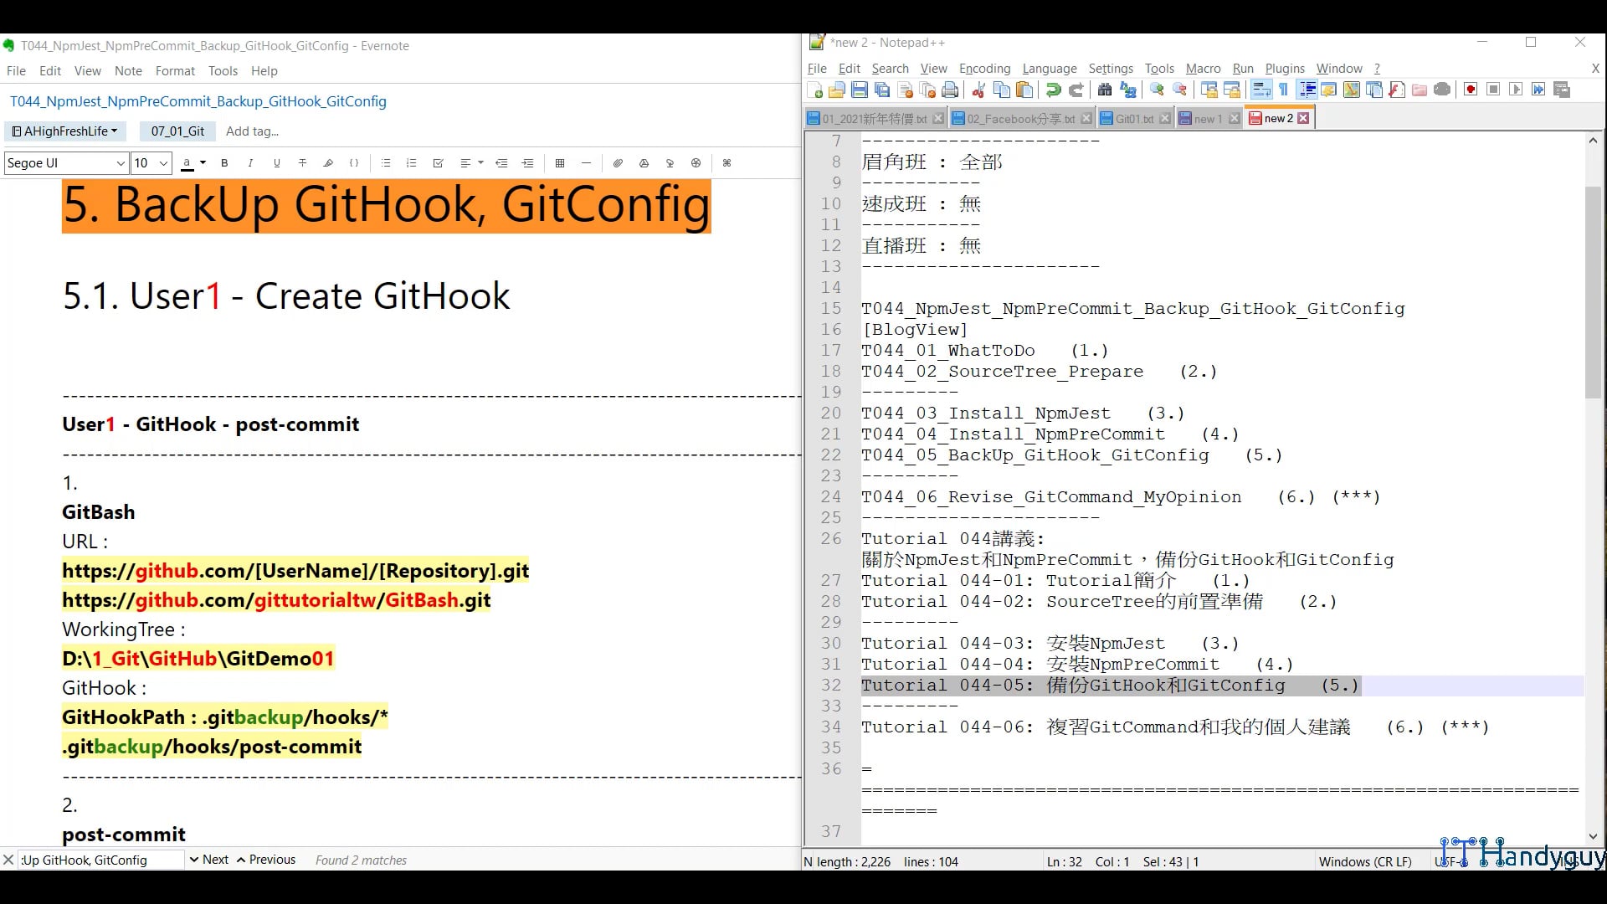
Task: Open the Encoding menu in Notepad++
Action: pyautogui.click(x=984, y=69)
